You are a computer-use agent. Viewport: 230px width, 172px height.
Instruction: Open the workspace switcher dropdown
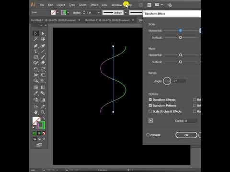(162, 5)
